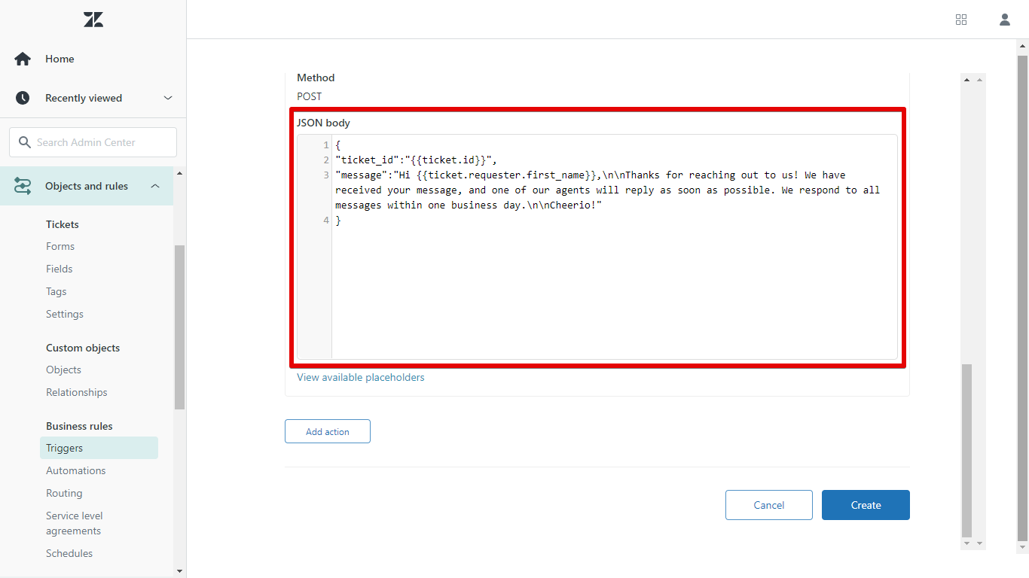
Task: Click the View available placeholders link
Action: click(361, 377)
